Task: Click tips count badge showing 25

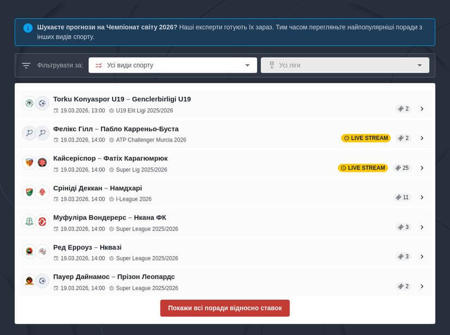Action: 402,168
